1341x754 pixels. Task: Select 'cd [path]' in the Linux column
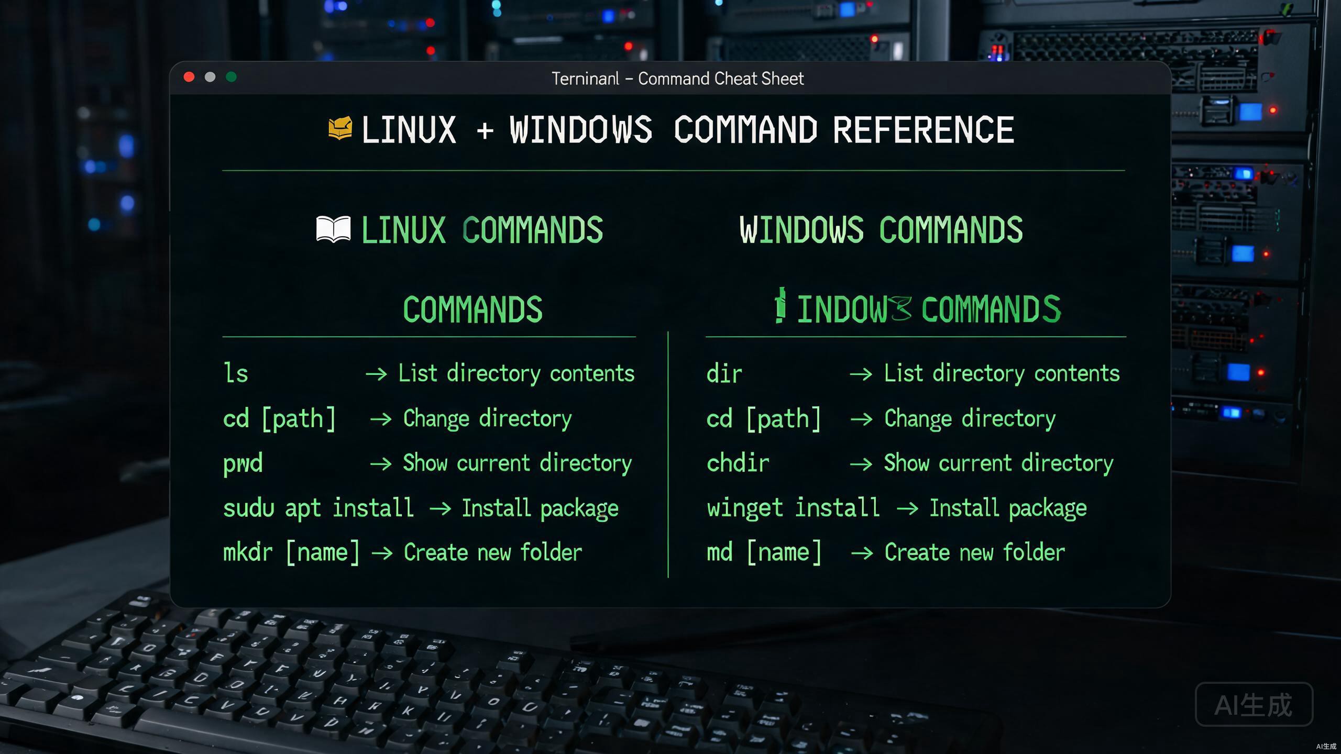point(279,419)
